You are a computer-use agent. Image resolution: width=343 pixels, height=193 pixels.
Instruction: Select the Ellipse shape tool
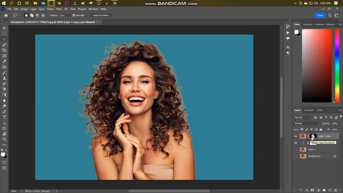4,128
